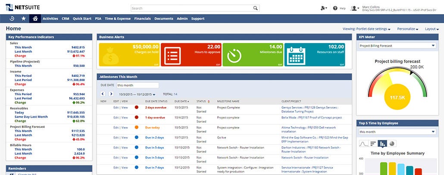Click Sales This Month KPI link

pos(23,47)
